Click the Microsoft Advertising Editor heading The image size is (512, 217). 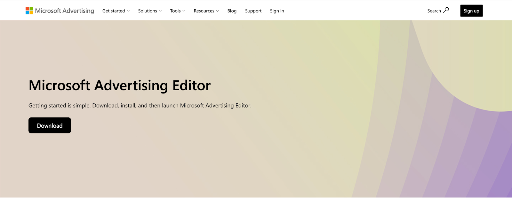120,86
